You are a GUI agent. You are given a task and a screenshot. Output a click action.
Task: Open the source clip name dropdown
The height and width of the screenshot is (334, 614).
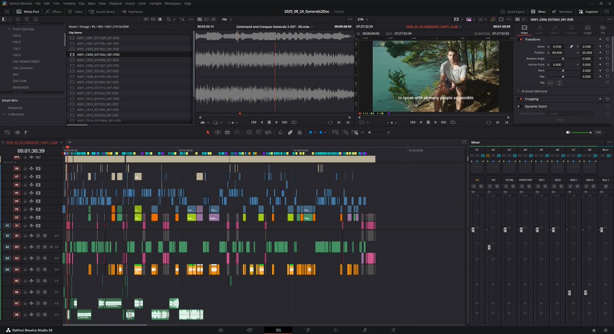[x=313, y=26]
